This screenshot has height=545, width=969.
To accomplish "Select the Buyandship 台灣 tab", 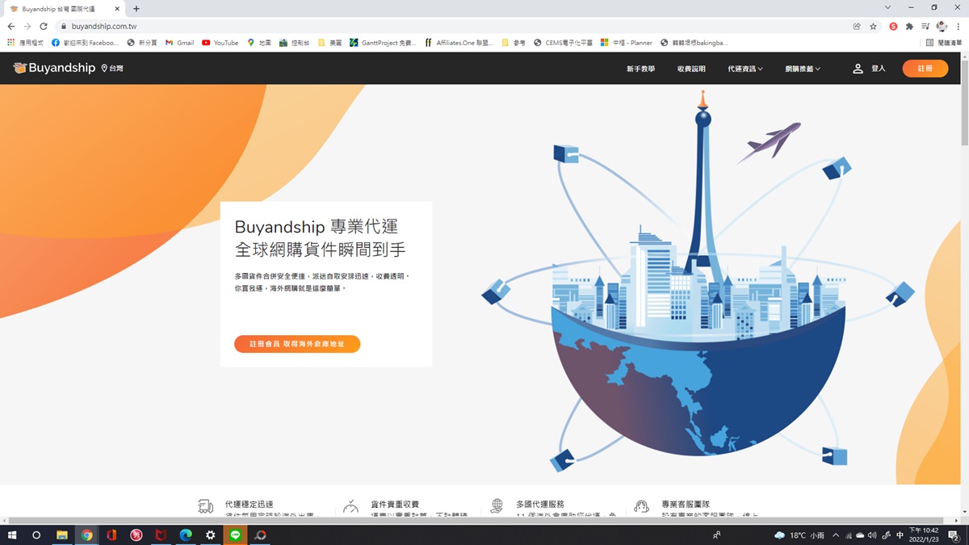I will pos(63,8).
